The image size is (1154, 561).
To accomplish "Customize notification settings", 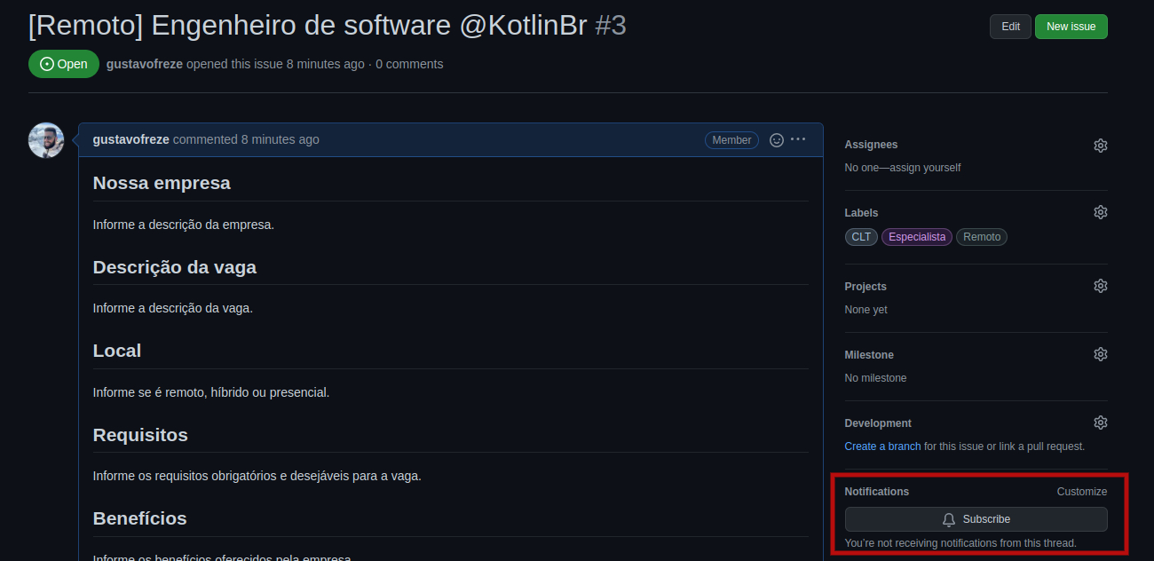I will (x=1081, y=492).
